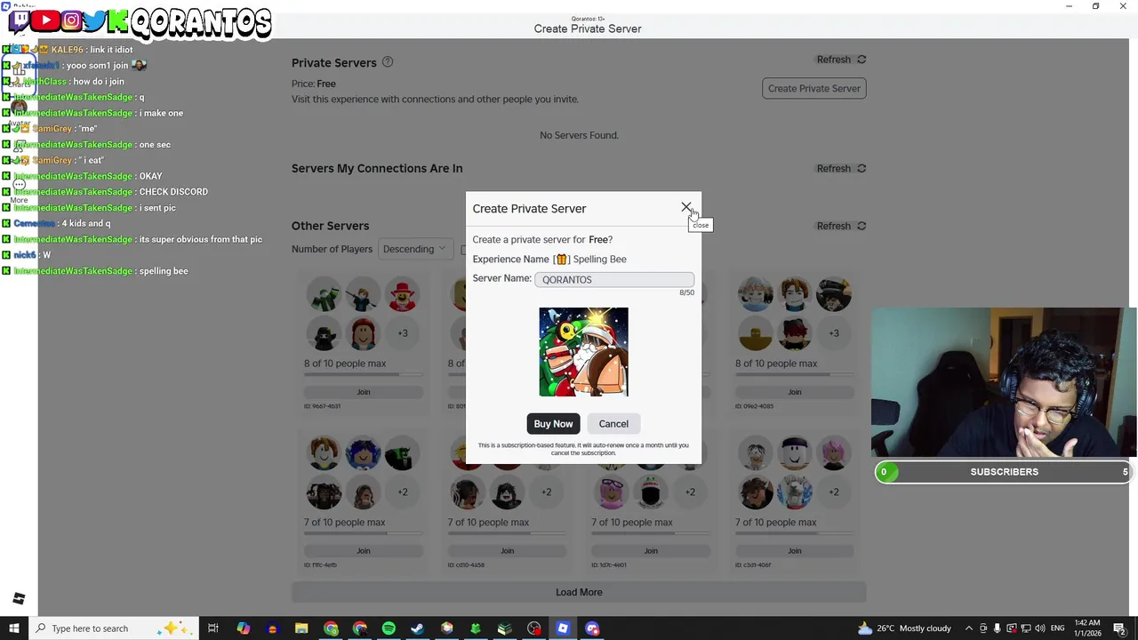Click the taskbar search box
The image size is (1138, 640).
click(x=113, y=628)
